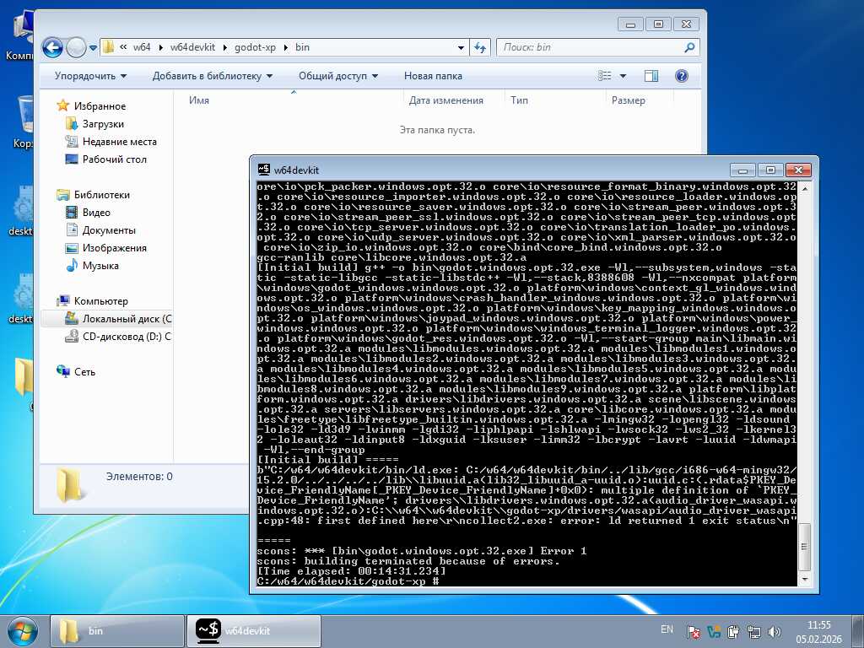The width and height of the screenshot is (864, 648).
Task: Open the Общий доступ menu
Action: (337, 76)
